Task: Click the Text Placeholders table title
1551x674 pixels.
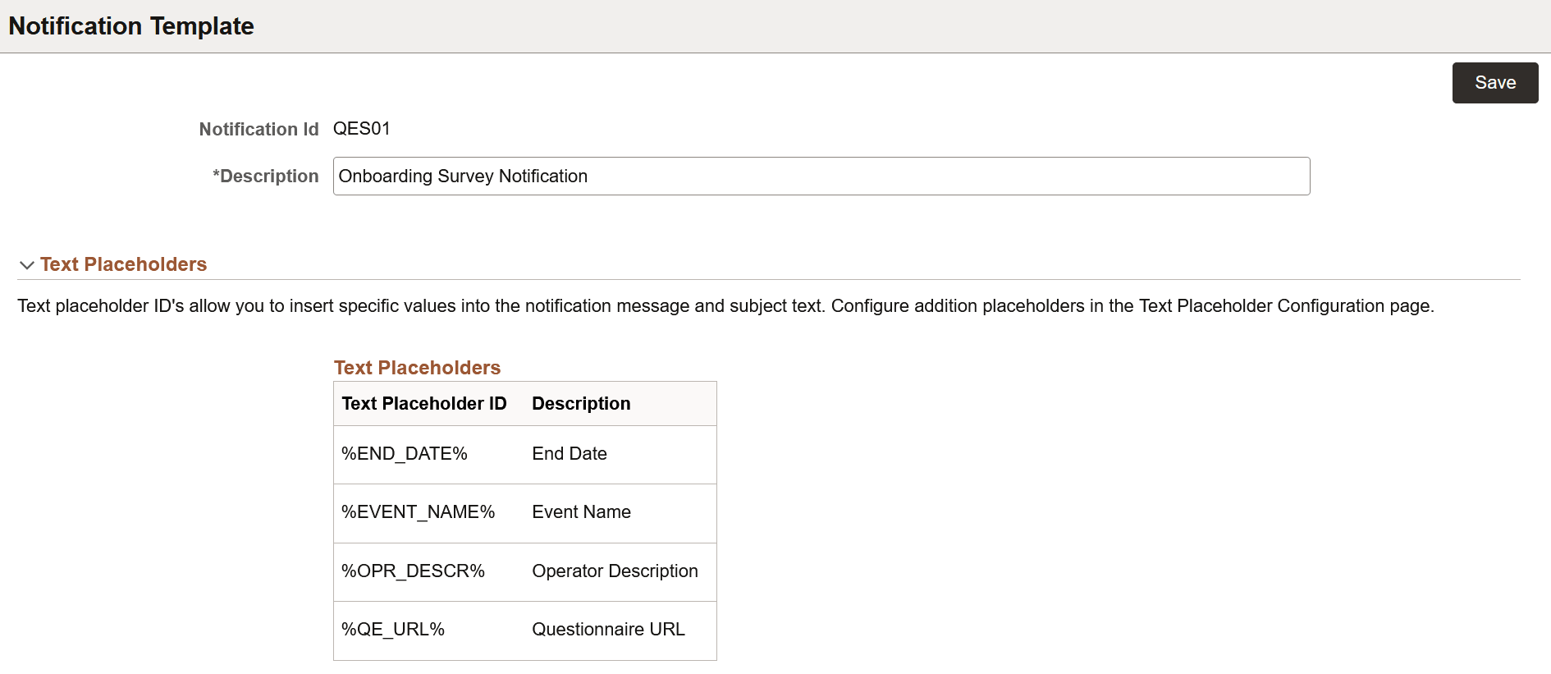Action: [417, 368]
